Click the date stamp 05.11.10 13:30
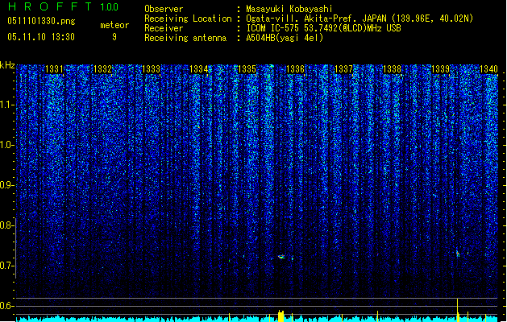507x322 pixels. pos(41,37)
